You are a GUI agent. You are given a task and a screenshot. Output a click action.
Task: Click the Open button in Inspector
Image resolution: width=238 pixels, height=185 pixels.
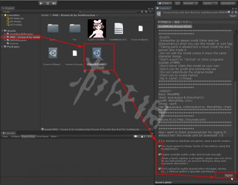233,16
